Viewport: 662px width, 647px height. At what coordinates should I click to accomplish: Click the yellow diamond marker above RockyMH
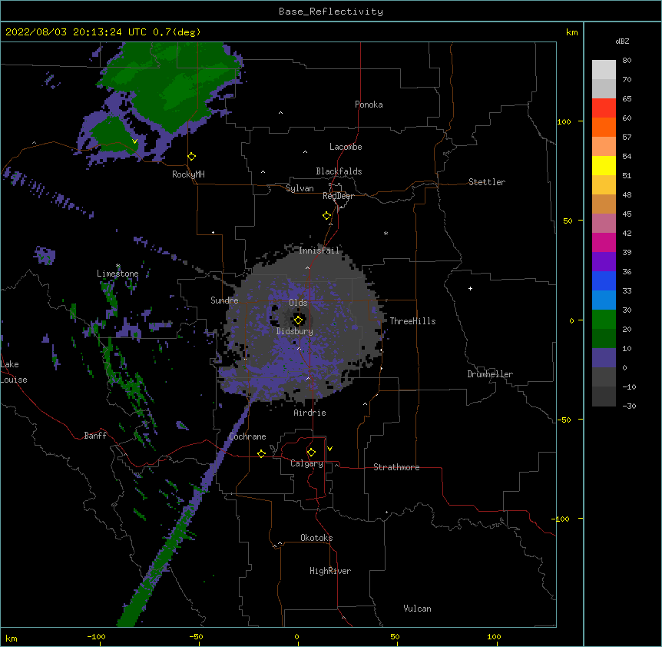[x=192, y=157]
